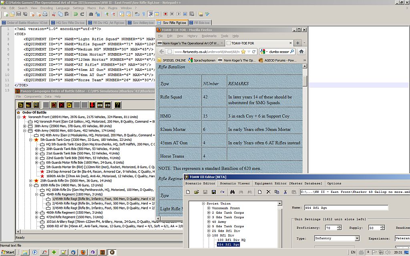
Task: Collapse 100 Rfl Div in TOAW tree
Action: 209,235
